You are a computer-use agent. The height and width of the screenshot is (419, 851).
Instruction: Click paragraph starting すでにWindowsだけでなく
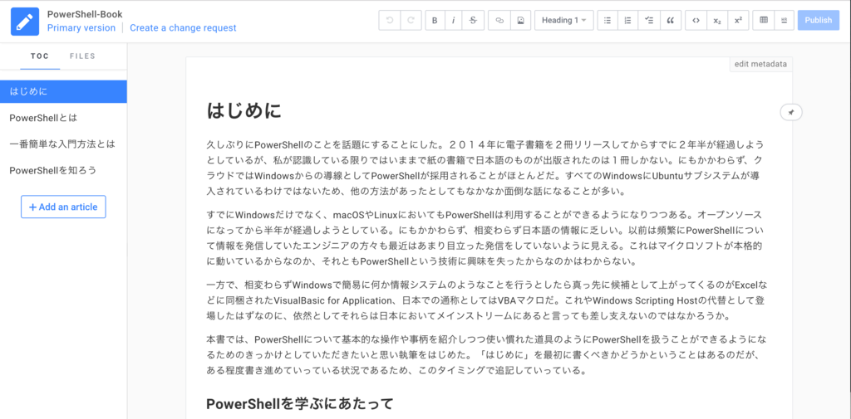tap(485, 238)
